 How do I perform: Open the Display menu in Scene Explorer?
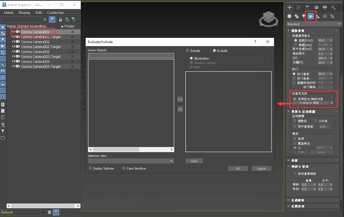24,13
